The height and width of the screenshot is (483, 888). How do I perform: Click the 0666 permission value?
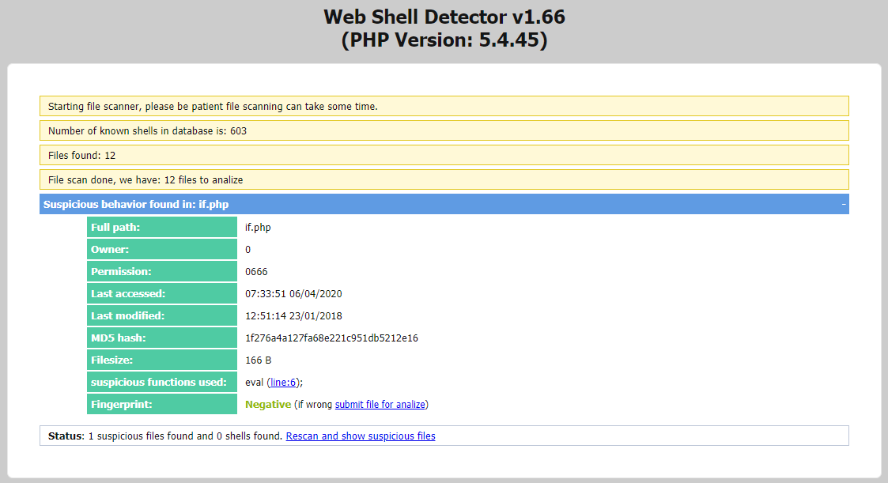pos(256,272)
